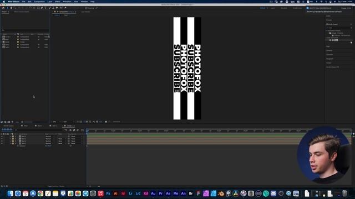The width and height of the screenshot is (355, 199).
Task: Open the Effect menu
Action: 58,2
